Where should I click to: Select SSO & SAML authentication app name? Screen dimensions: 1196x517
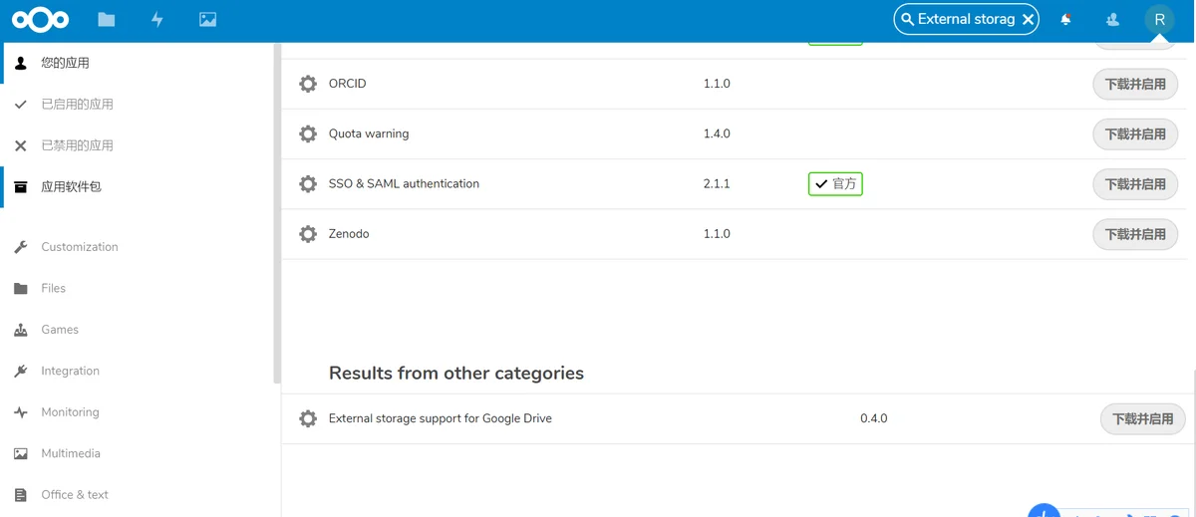click(x=404, y=184)
